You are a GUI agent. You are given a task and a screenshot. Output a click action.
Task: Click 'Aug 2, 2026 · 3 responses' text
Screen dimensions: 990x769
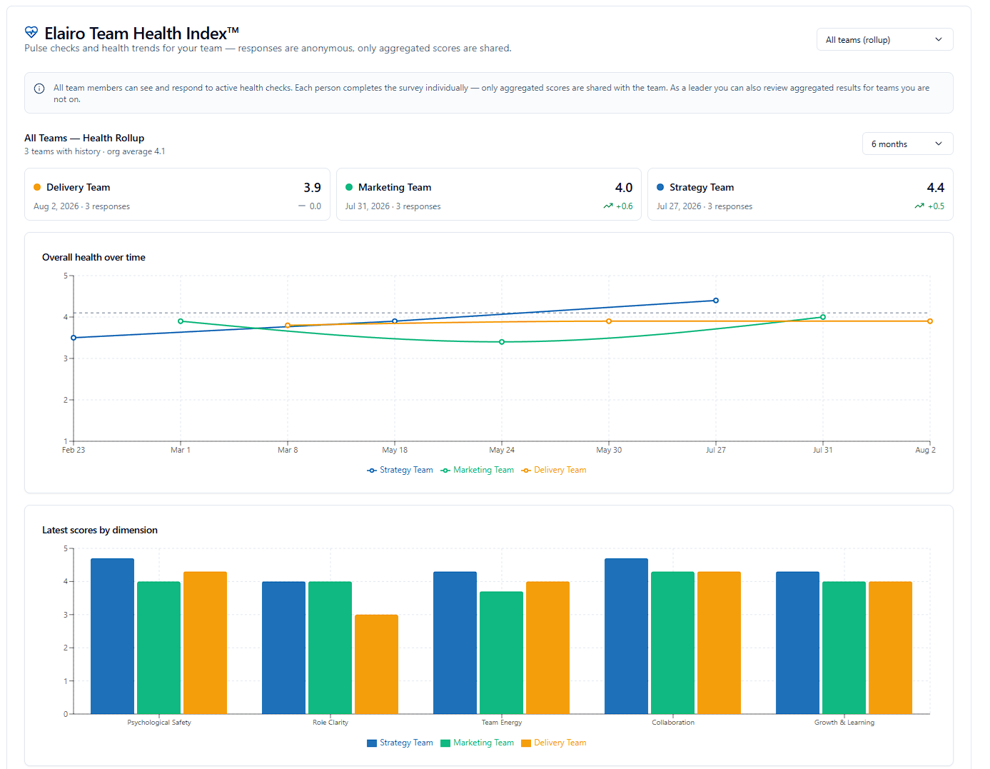click(81, 206)
